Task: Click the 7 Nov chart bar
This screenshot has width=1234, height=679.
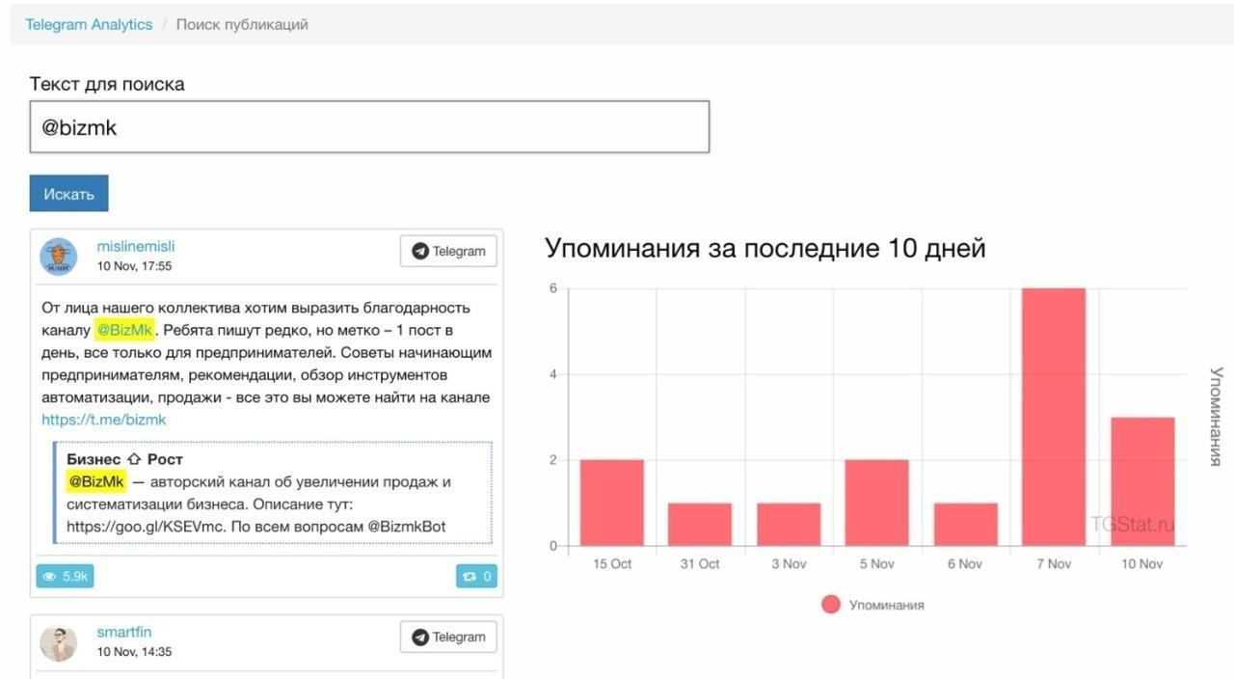Action: 1054,417
